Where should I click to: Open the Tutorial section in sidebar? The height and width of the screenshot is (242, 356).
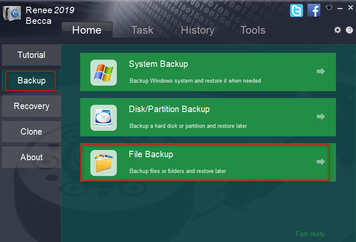[x=31, y=55]
